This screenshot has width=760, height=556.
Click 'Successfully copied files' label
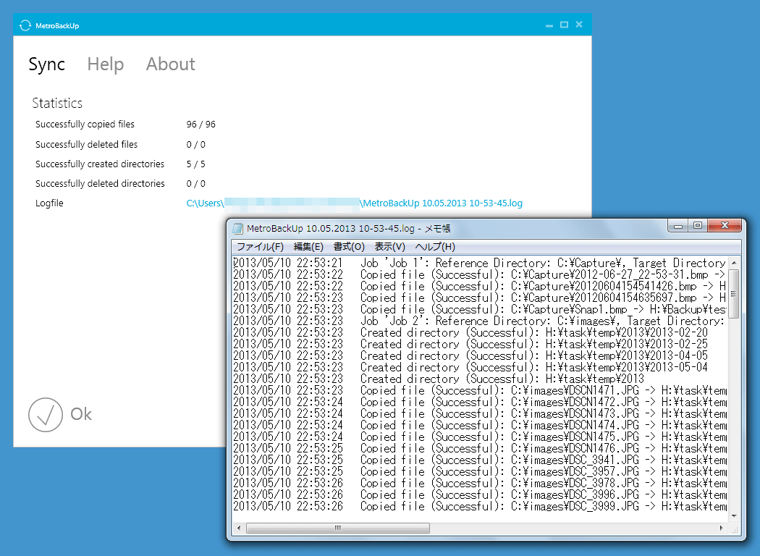coord(85,124)
